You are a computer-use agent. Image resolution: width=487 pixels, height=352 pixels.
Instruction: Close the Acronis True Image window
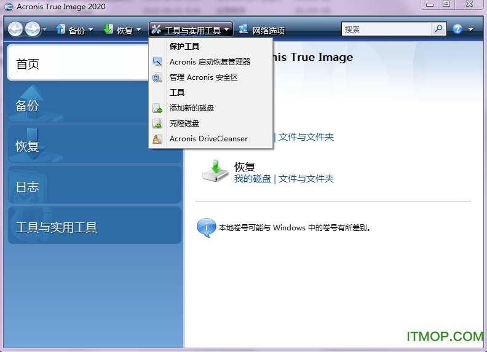click(469, 4)
